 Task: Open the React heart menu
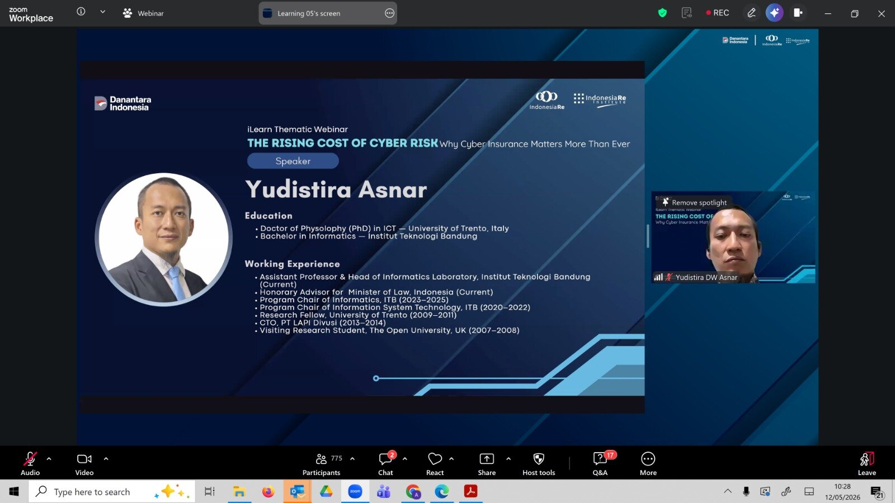[435, 463]
